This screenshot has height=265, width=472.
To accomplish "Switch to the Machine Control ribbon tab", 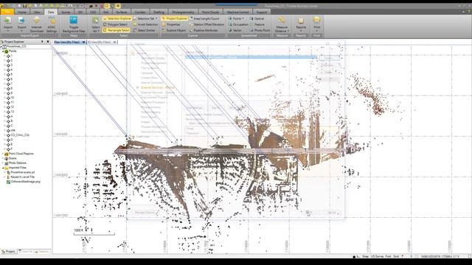I will (x=237, y=12).
